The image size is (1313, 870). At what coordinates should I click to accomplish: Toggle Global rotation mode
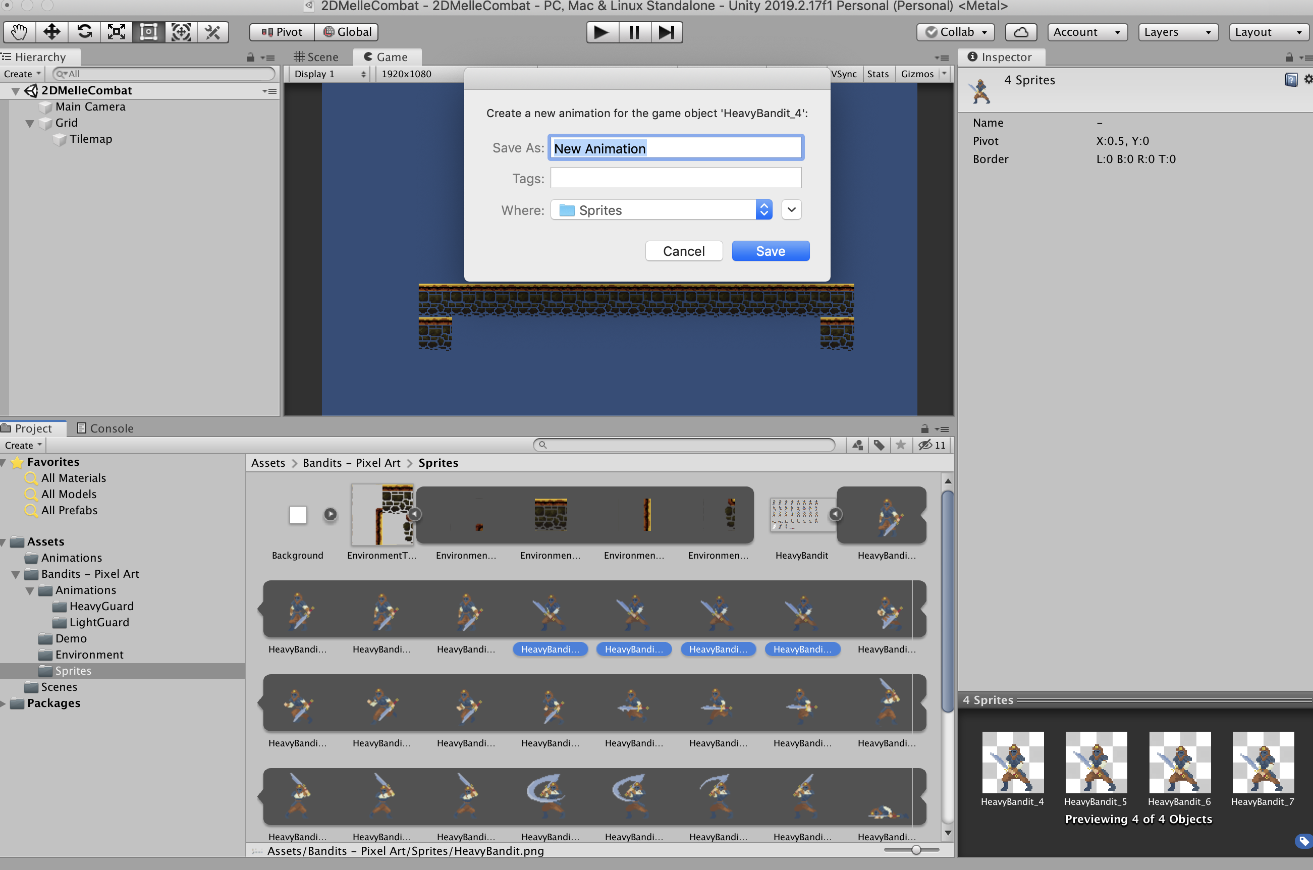[347, 32]
